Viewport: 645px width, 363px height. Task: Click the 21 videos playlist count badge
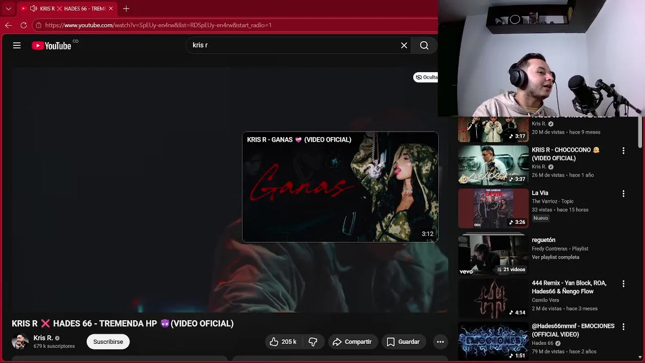pyautogui.click(x=511, y=269)
